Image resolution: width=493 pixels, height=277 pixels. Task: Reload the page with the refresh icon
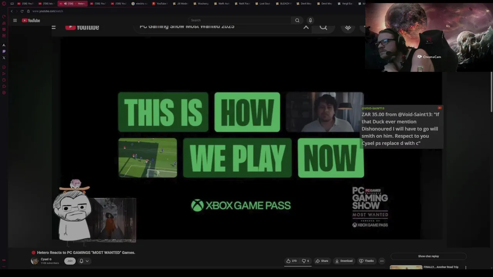(x=22, y=11)
